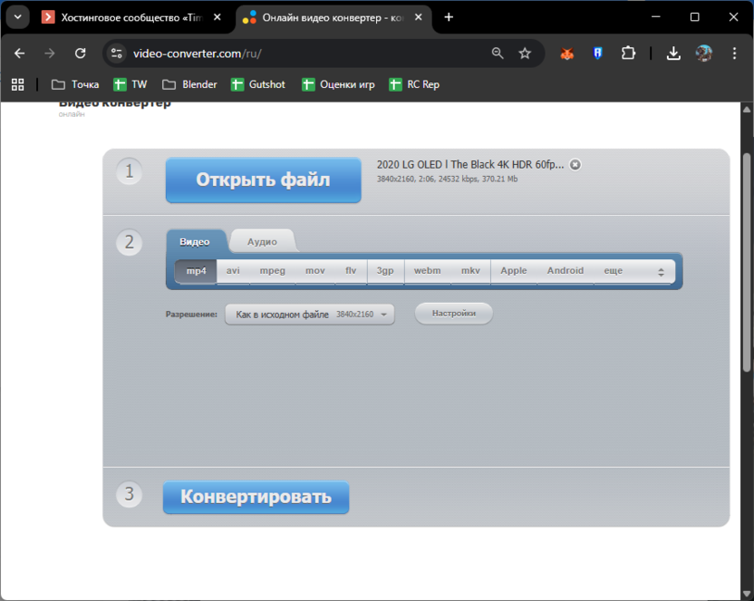Click the orange fox extension icon

[566, 53]
